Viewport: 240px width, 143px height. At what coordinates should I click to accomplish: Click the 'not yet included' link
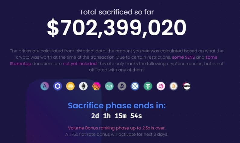[80, 64]
